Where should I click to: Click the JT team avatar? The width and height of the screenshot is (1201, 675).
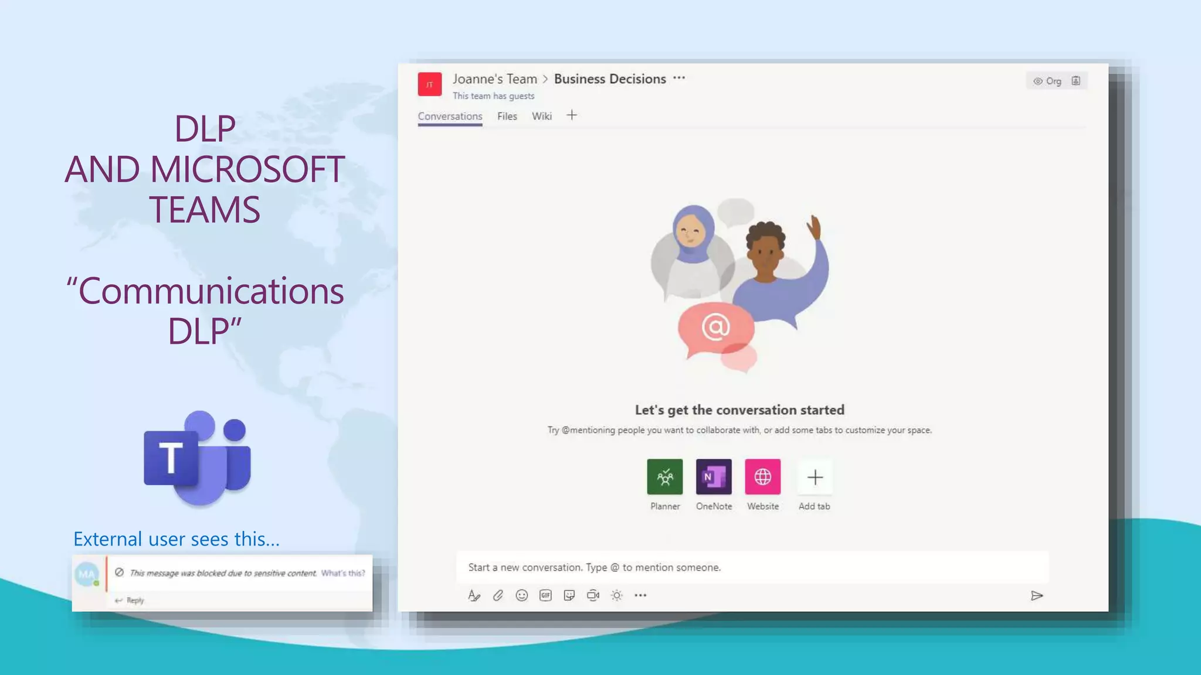pos(429,84)
